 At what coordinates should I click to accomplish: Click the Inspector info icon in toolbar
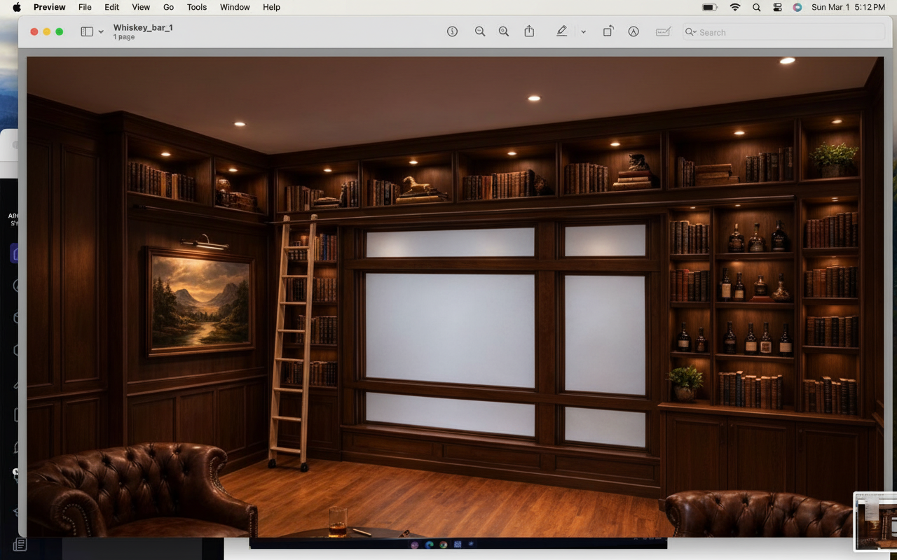[x=452, y=31]
